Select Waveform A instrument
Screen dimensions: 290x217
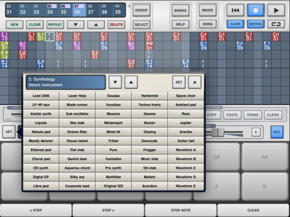pos(185,150)
